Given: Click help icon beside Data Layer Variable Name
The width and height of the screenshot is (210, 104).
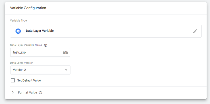Looking at the screenshot, I should click(45, 45).
